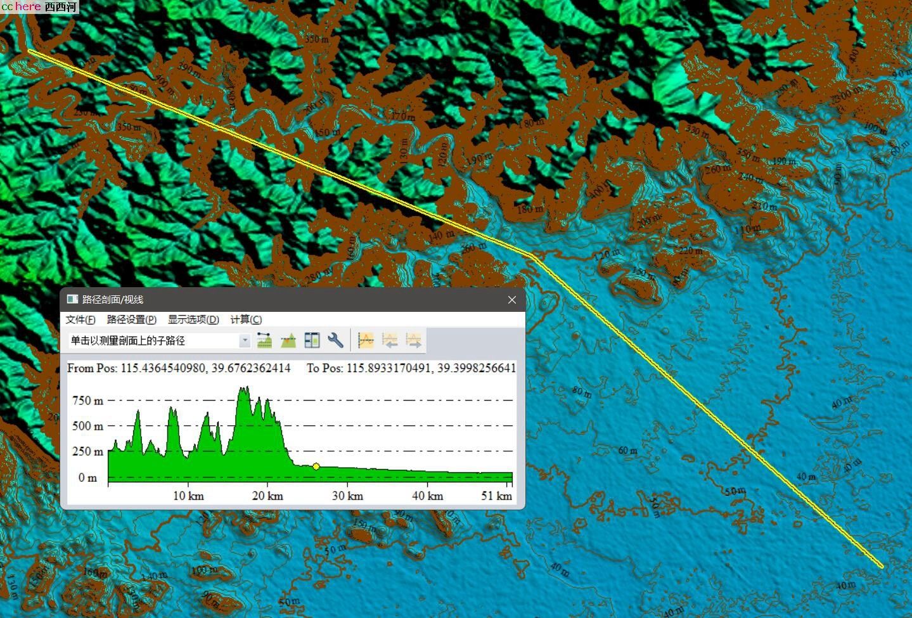The image size is (912, 618).
Task: Click the next perpendicular profile arrow icon
Action: [x=413, y=340]
